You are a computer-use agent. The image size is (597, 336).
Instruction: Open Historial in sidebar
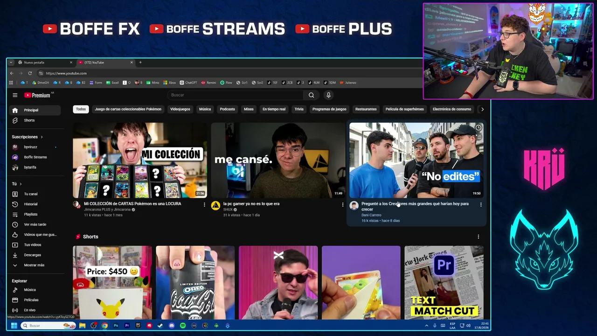point(35,204)
